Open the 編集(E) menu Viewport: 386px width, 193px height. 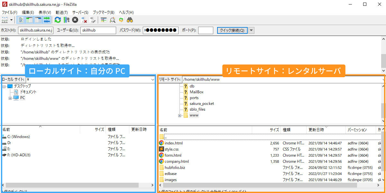[x=28, y=12]
